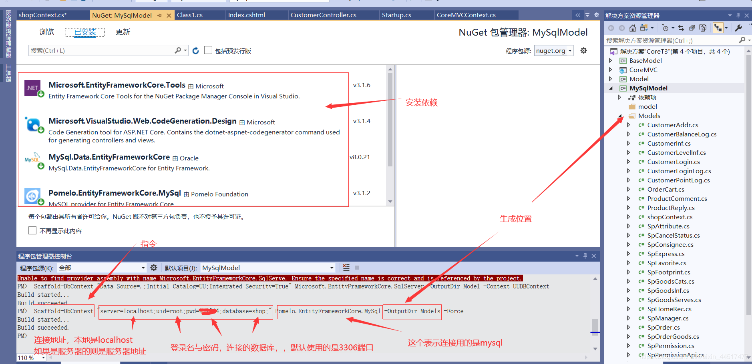Clear the Package Manager Console output
The height and width of the screenshot is (364, 752).
(346, 268)
